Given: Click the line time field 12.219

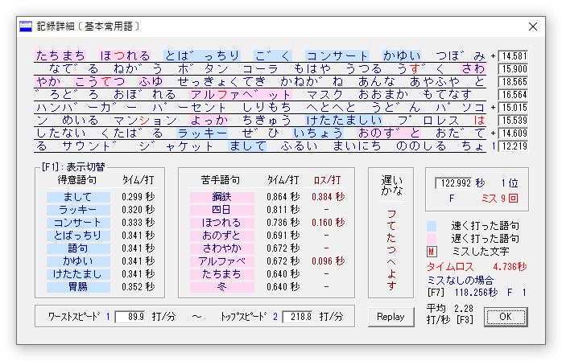Looking at the screenshot, I should coord(513,146).
